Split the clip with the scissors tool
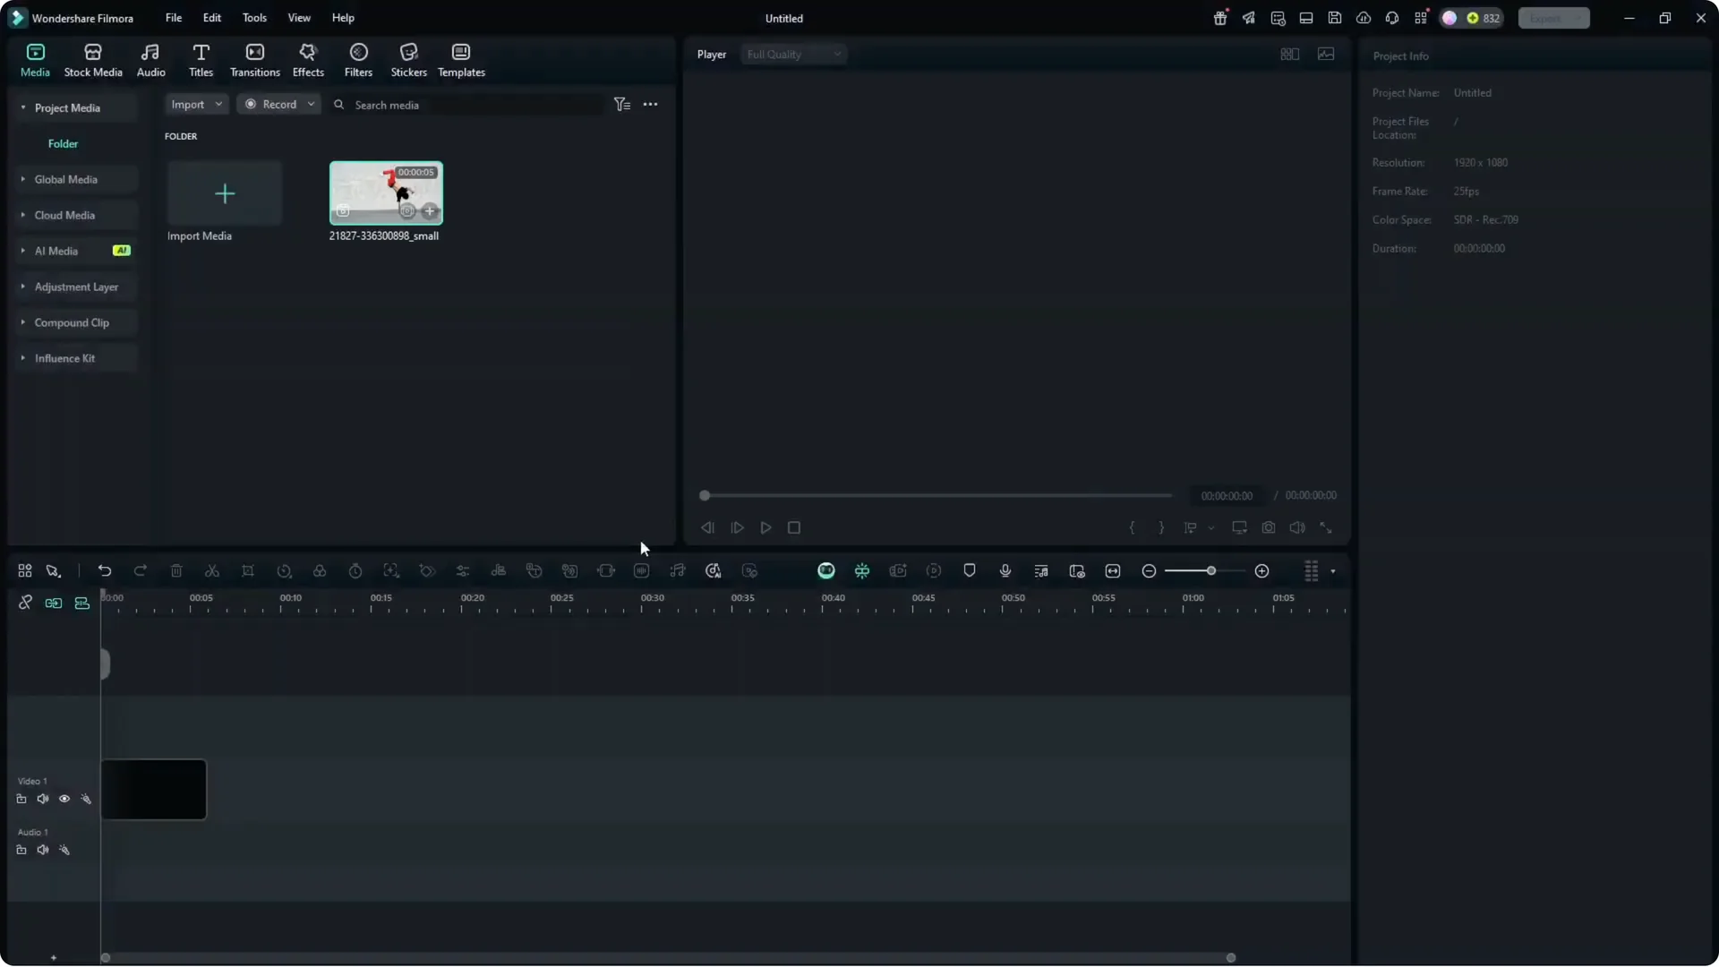The height and width of the screenshot is (967, 1719). [211, 570]
